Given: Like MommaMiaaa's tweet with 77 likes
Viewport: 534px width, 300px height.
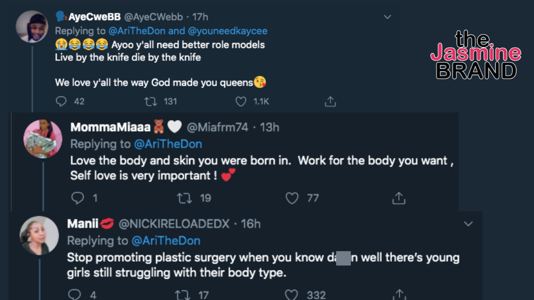Looking at the screenshot, I should click(292, 198).
